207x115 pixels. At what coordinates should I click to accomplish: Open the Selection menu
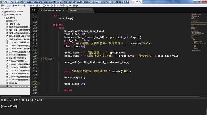pos(17,5)
